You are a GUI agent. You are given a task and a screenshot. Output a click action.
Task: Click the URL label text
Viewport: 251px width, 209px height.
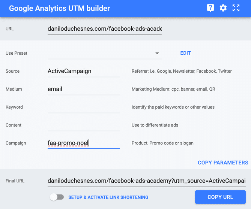tap(10, 29)
